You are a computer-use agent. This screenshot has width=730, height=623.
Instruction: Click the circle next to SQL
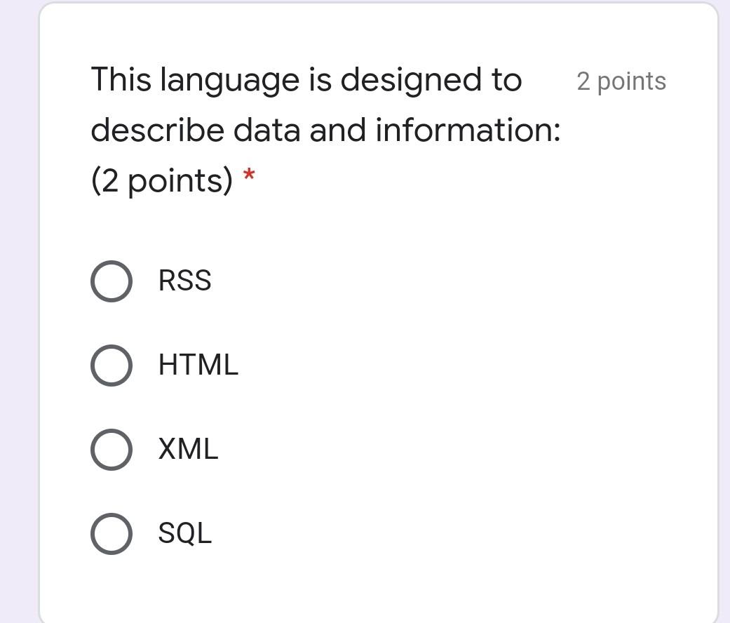pyautogui.click(x=111, y=534)
